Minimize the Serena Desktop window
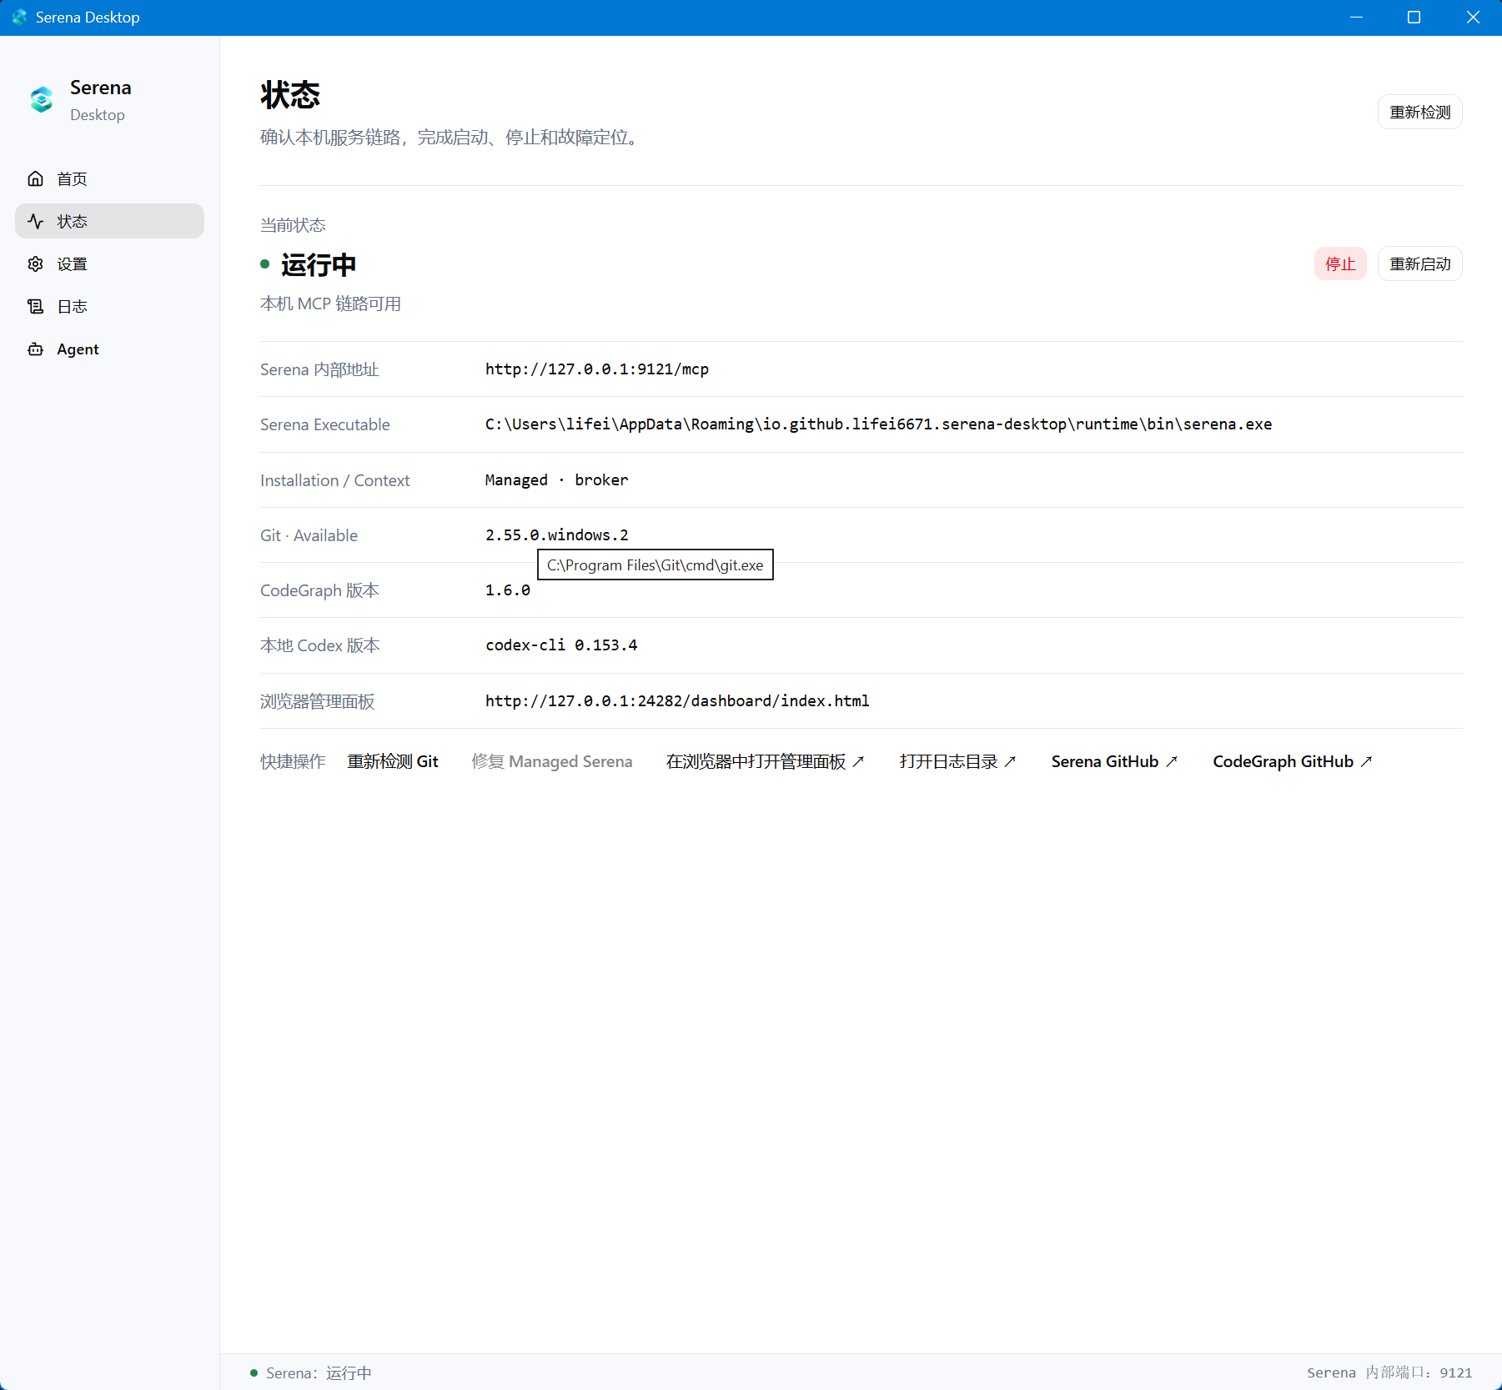 coord(1356,18)
